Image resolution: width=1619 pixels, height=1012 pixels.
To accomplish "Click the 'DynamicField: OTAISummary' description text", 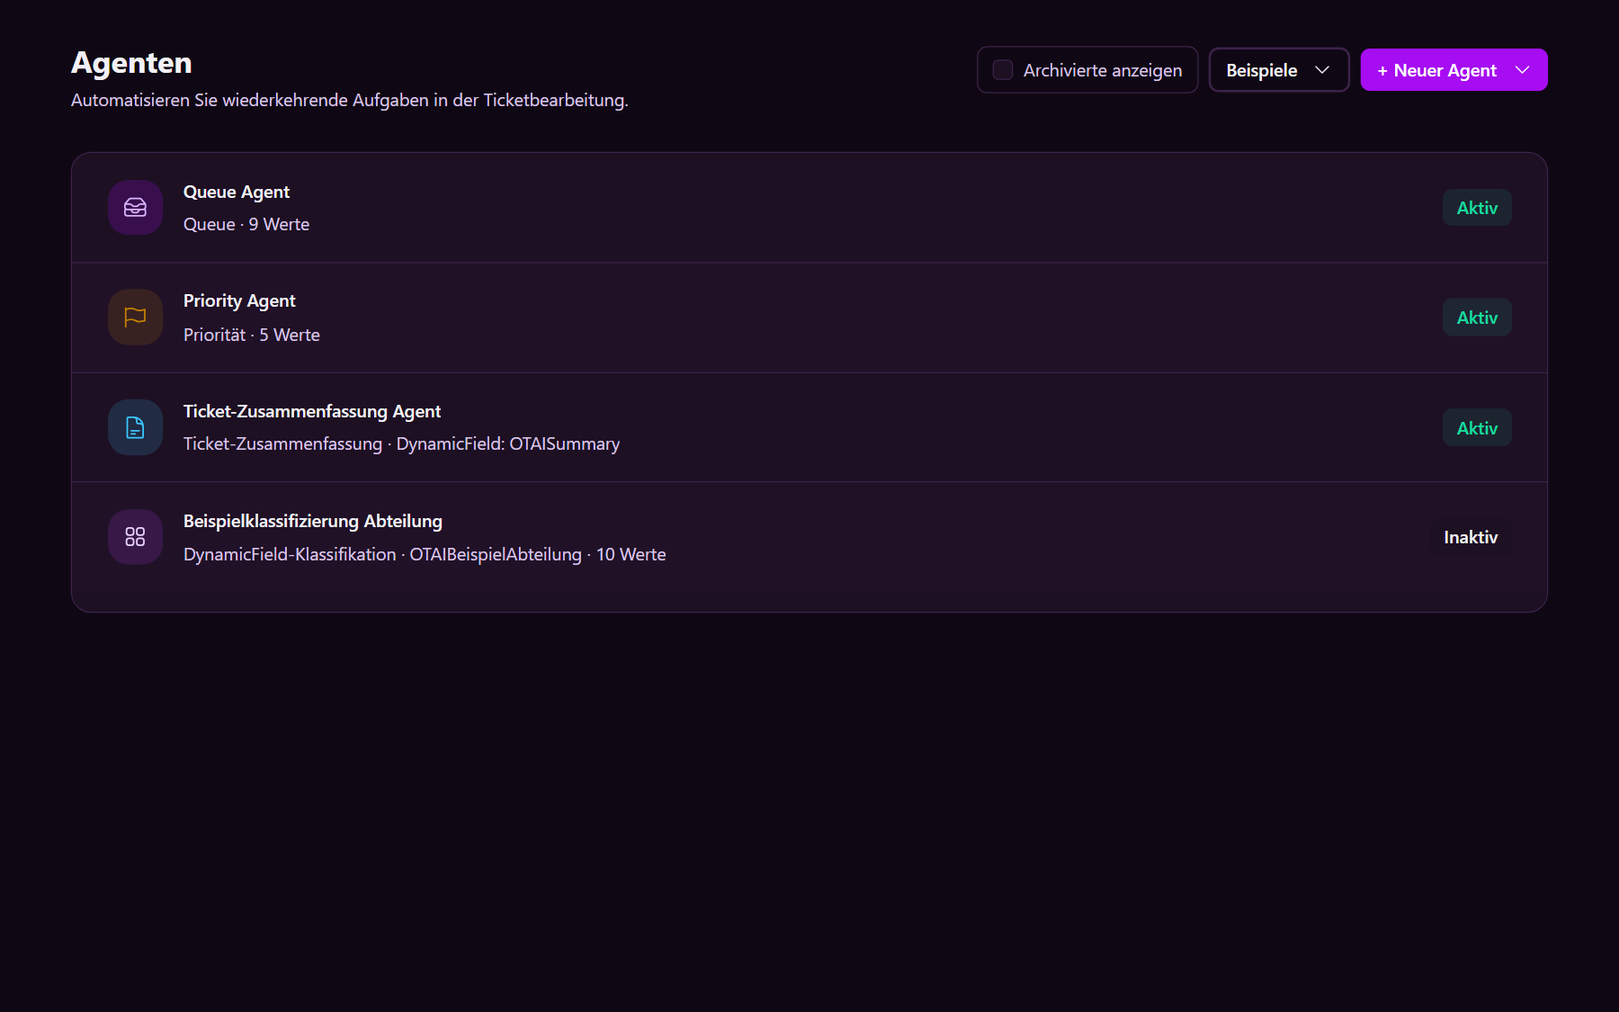I will click(508, 443).
